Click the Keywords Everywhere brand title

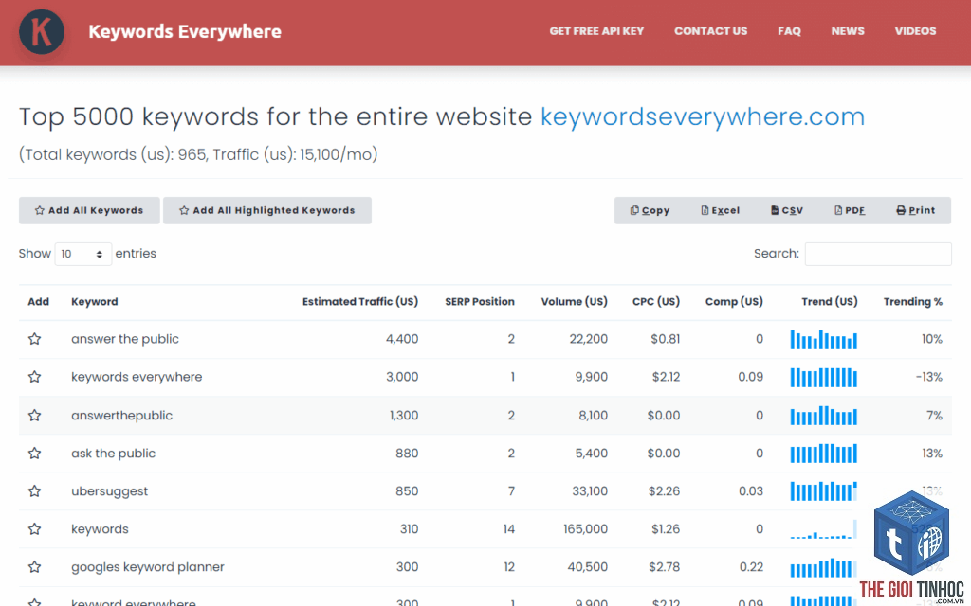[x=185, y=31]
